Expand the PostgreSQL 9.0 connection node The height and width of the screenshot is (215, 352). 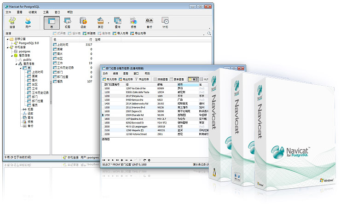(12, 43)
